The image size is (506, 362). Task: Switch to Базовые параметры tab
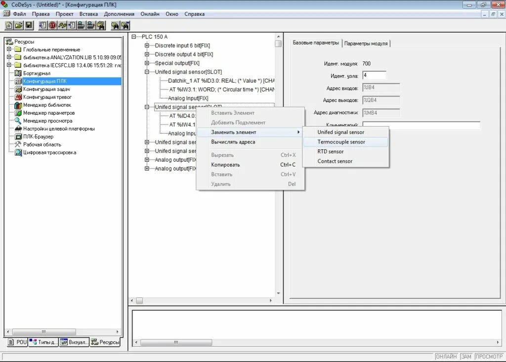(316, 43)
